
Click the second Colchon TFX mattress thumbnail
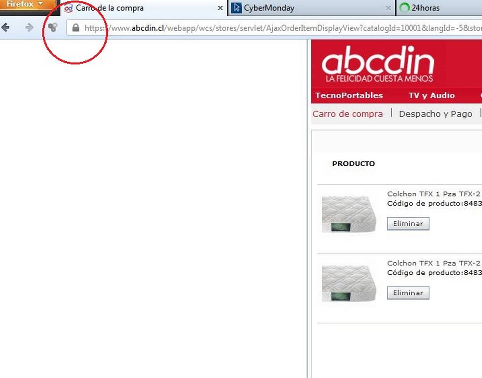tap(349, 283)
